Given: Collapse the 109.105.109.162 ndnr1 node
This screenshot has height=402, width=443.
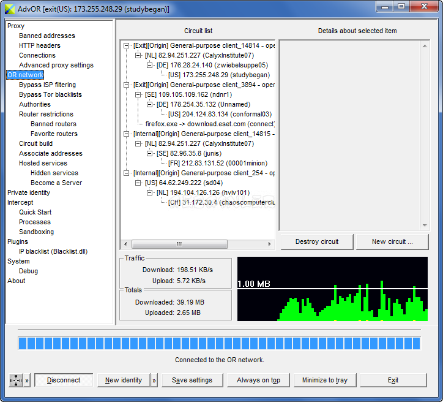Looking at the screenshot, I should tap(138, 95).
